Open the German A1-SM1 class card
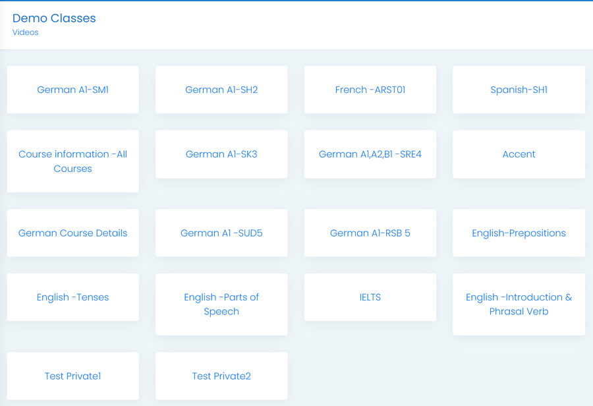 coord(73,90)
